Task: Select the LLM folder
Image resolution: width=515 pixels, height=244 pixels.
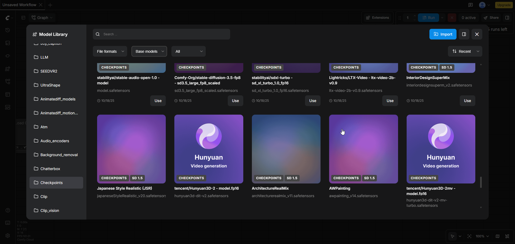Action: coord(56,57)
